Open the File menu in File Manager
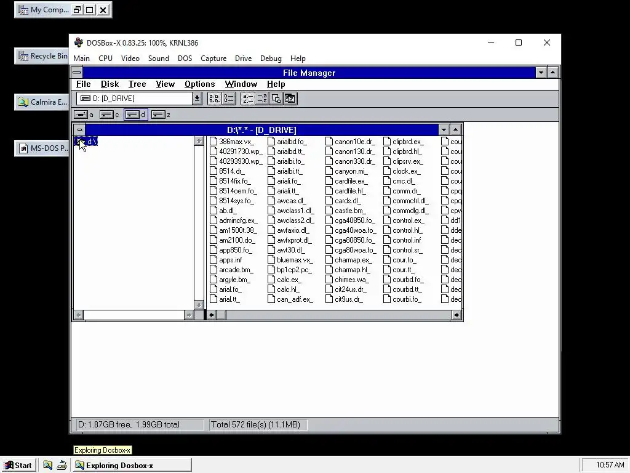This screenshot has width=630, height=473. (x=84, y=84)
